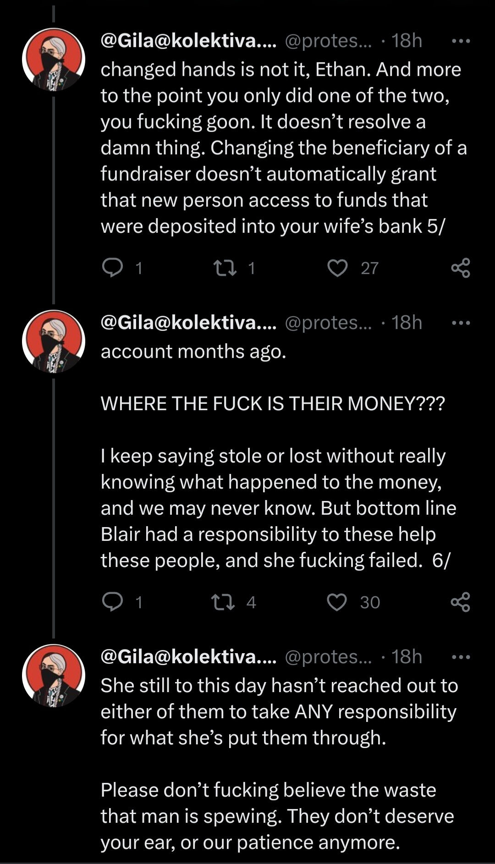The height and width of the screenshot is (864, 495).
Task: Open the first tweet's author display name
Action: click(x=188, y=41)
